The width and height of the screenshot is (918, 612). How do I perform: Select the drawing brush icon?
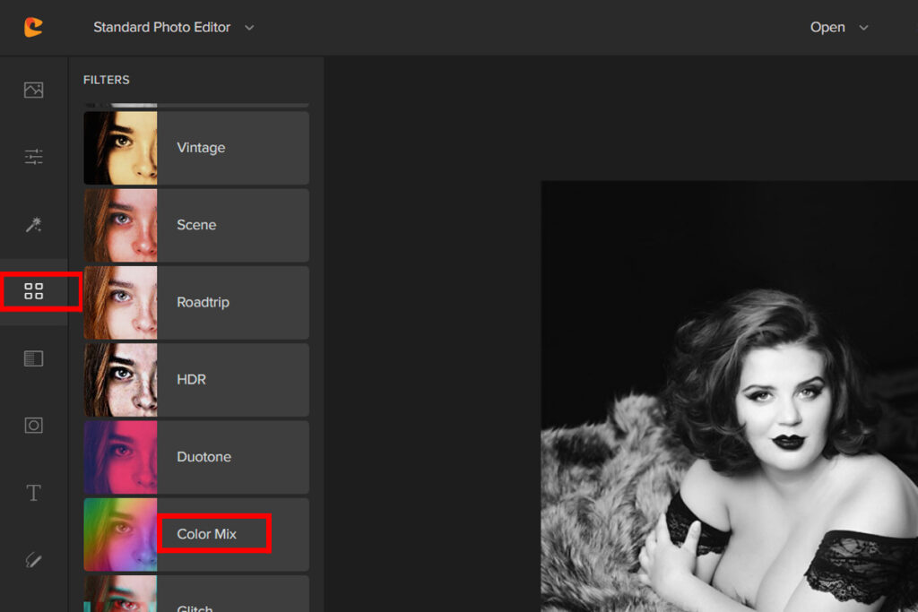33,560
